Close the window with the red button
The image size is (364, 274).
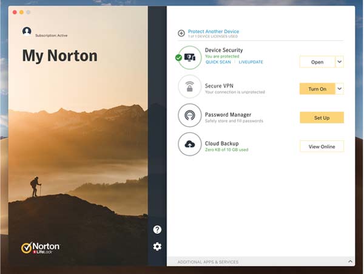(15, 12)
